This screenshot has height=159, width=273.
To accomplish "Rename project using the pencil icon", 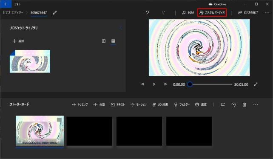I will coord(55,12).
